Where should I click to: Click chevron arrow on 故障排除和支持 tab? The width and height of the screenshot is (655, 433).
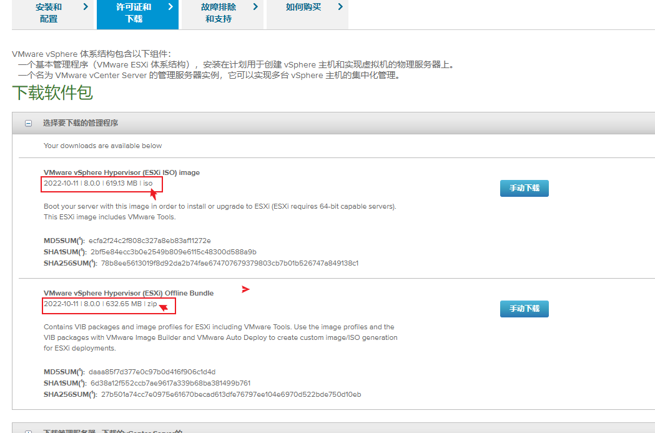[255, 7]
